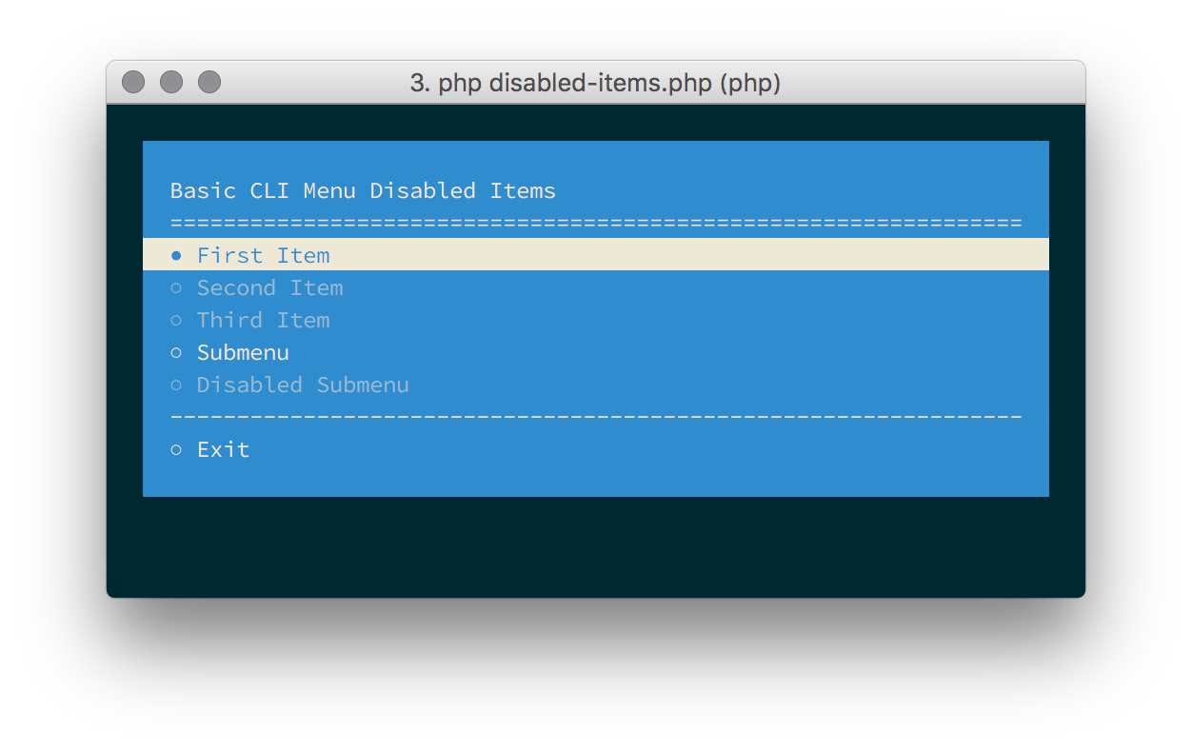Image resolution: width=1192 pixels, height=750 pixels.
Task: Click the dashed divider line above Exit
Action: [595, 417]
